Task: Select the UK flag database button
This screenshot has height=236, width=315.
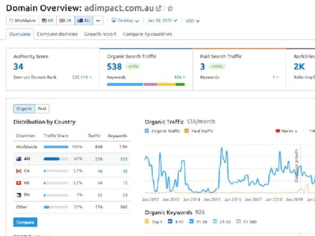Action: [65, 20]
